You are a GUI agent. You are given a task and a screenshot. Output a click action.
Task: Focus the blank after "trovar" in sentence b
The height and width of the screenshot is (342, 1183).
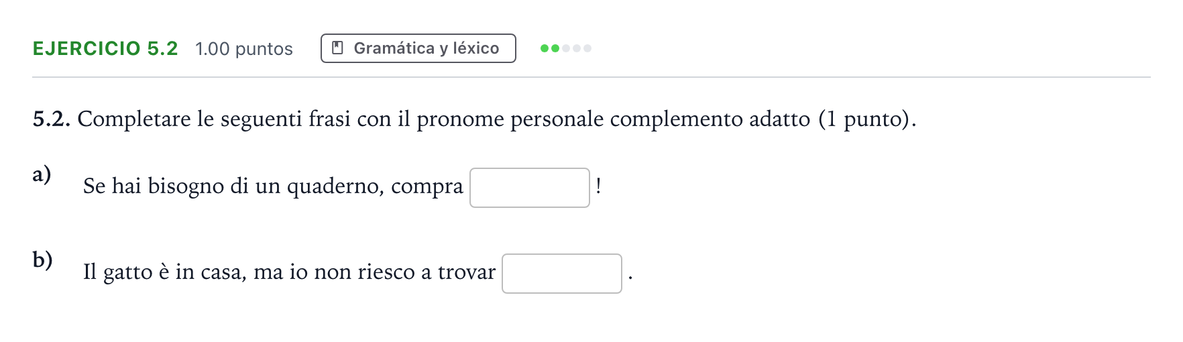tap(562, 274)
